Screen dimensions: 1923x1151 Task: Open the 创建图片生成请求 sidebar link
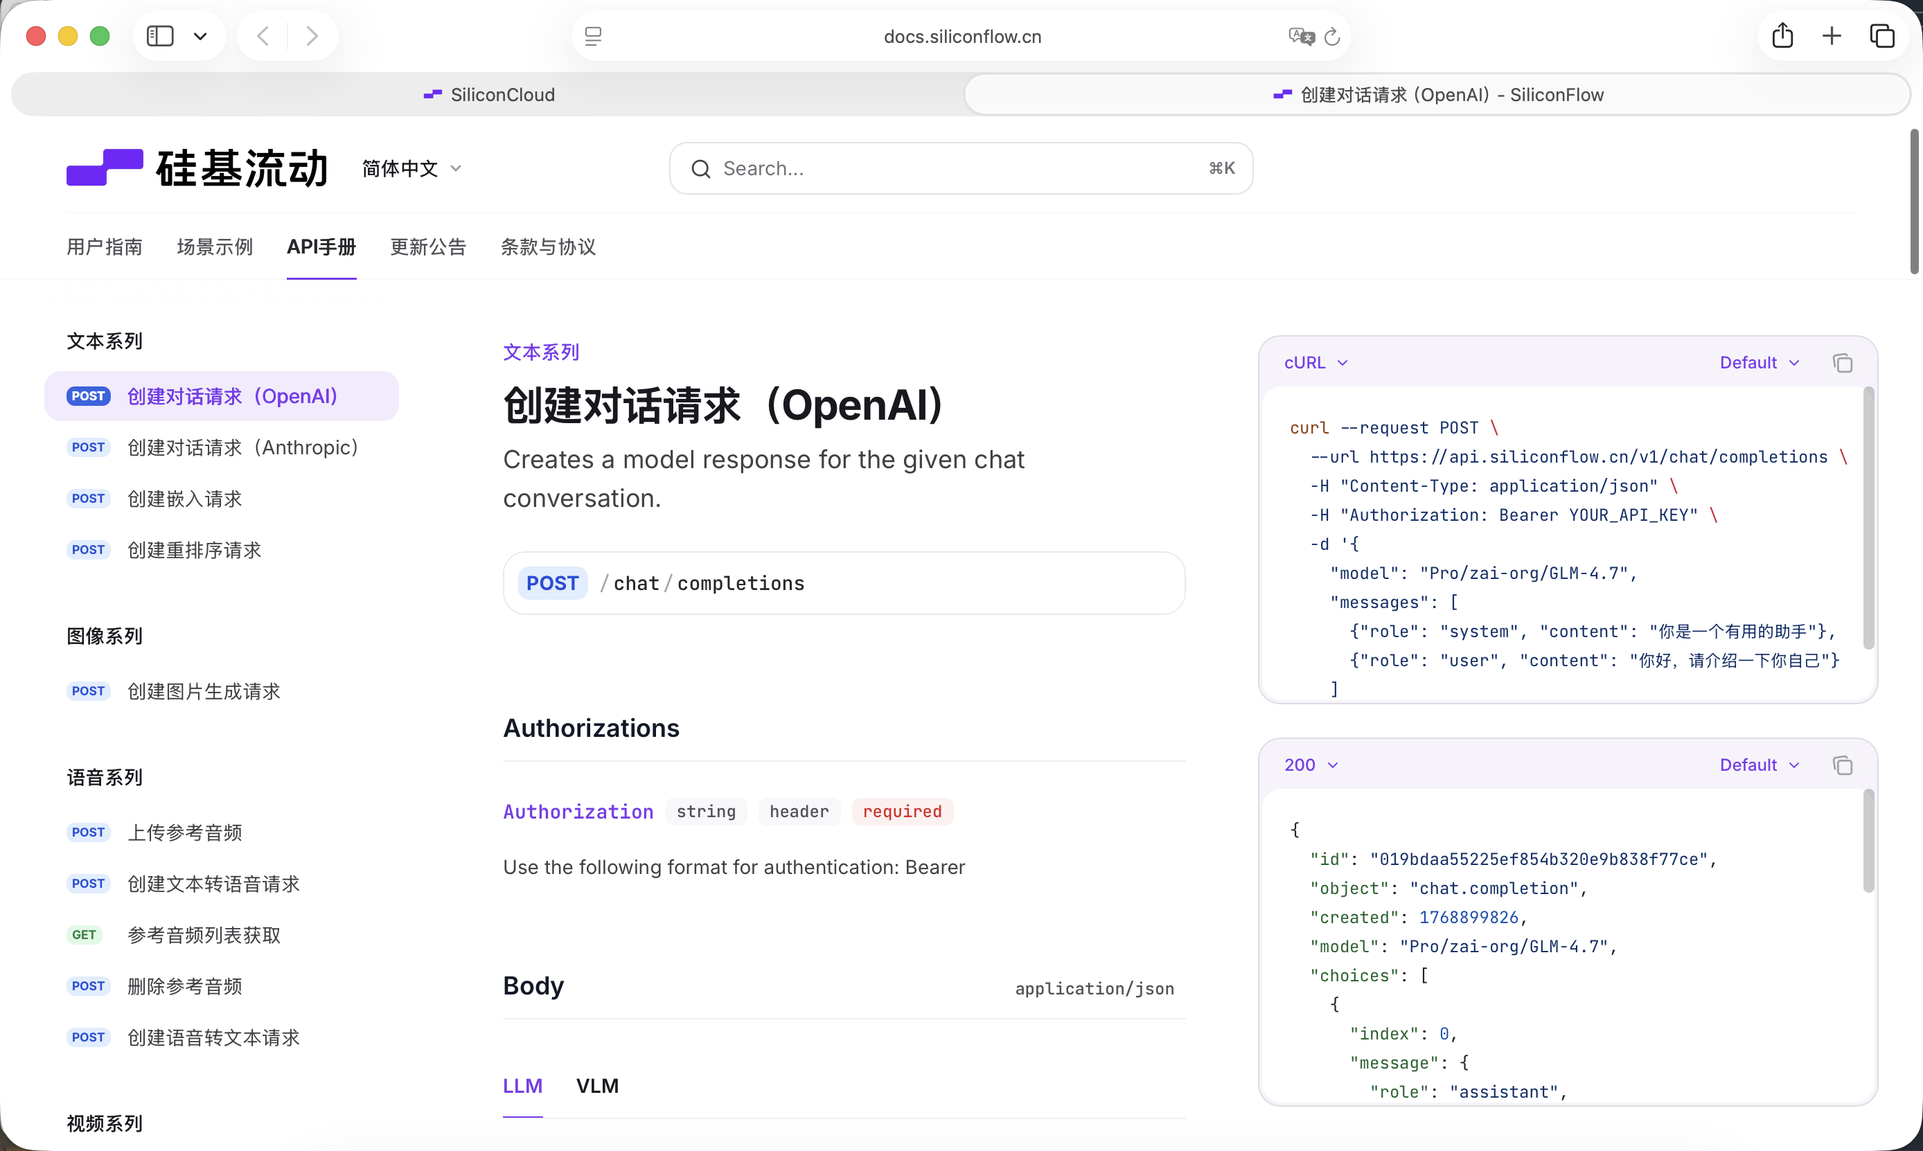point(204,691)
